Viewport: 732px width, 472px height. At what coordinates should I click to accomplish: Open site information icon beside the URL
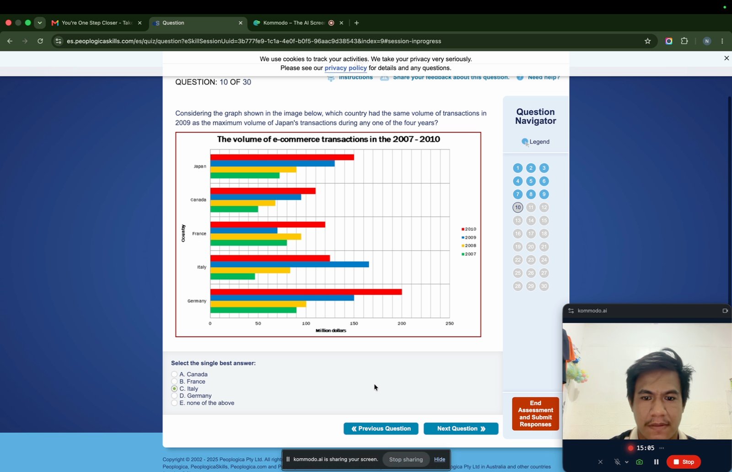point(58,41)
